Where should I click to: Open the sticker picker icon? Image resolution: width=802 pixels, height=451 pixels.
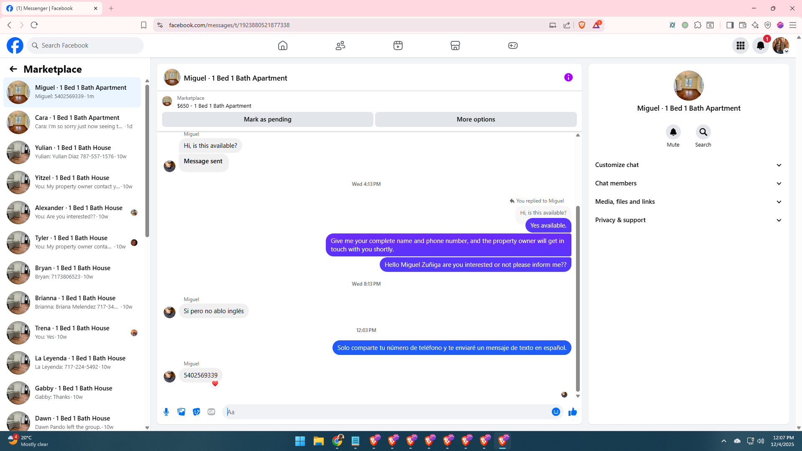(x=196, y=412)
